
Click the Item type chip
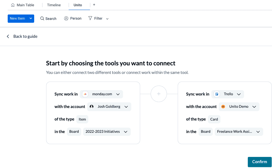(x=82, y=119)
